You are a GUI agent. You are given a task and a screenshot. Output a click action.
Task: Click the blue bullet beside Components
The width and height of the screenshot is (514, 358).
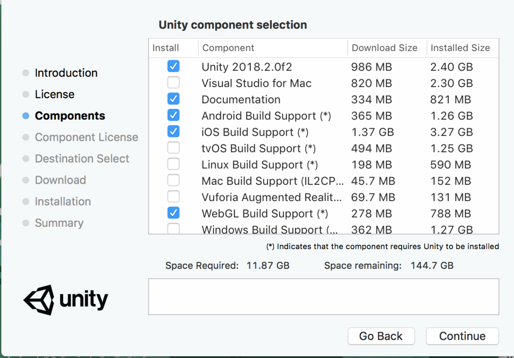point(26,116)
